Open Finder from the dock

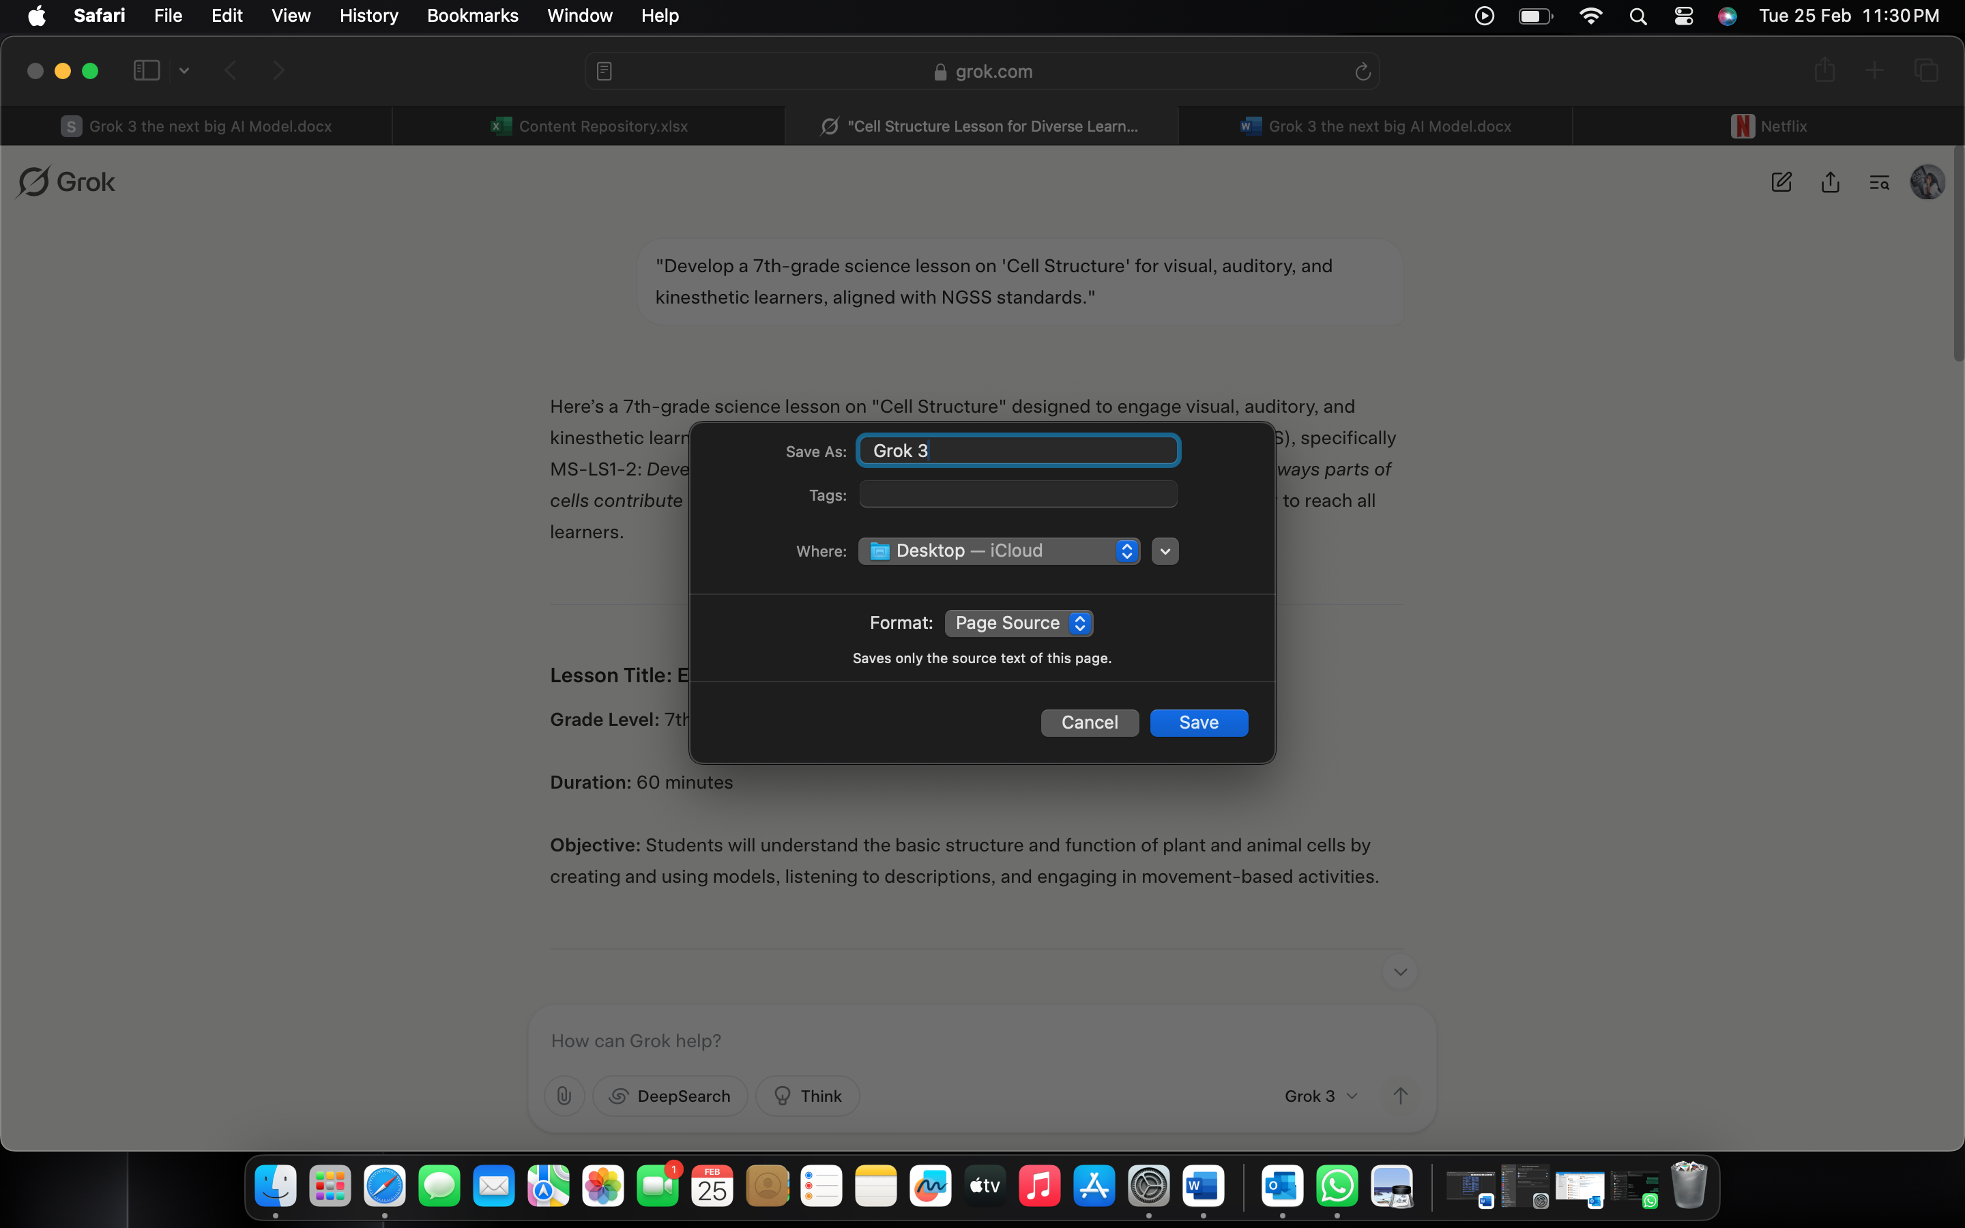tap(275, 1186)
